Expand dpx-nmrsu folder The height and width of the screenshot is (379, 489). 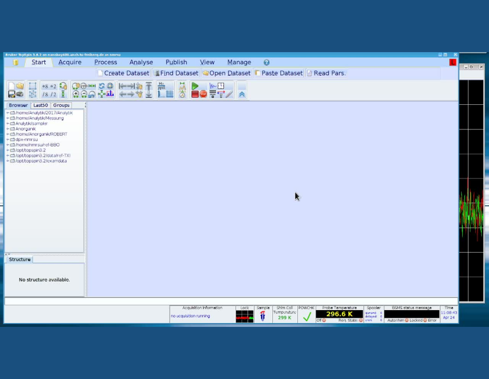8,139
